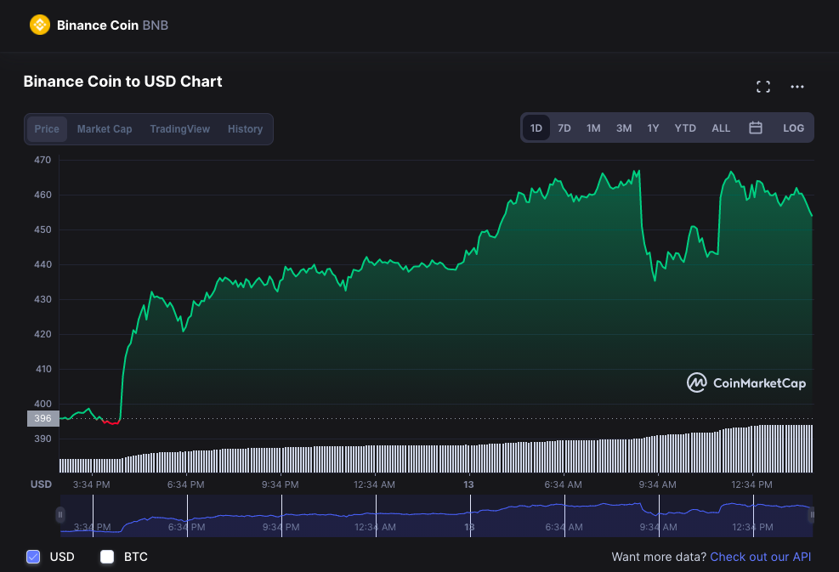Screen dimensions: 839x572
Task: Uncheck the USD currency checkbox
Action: click(33, 557)
